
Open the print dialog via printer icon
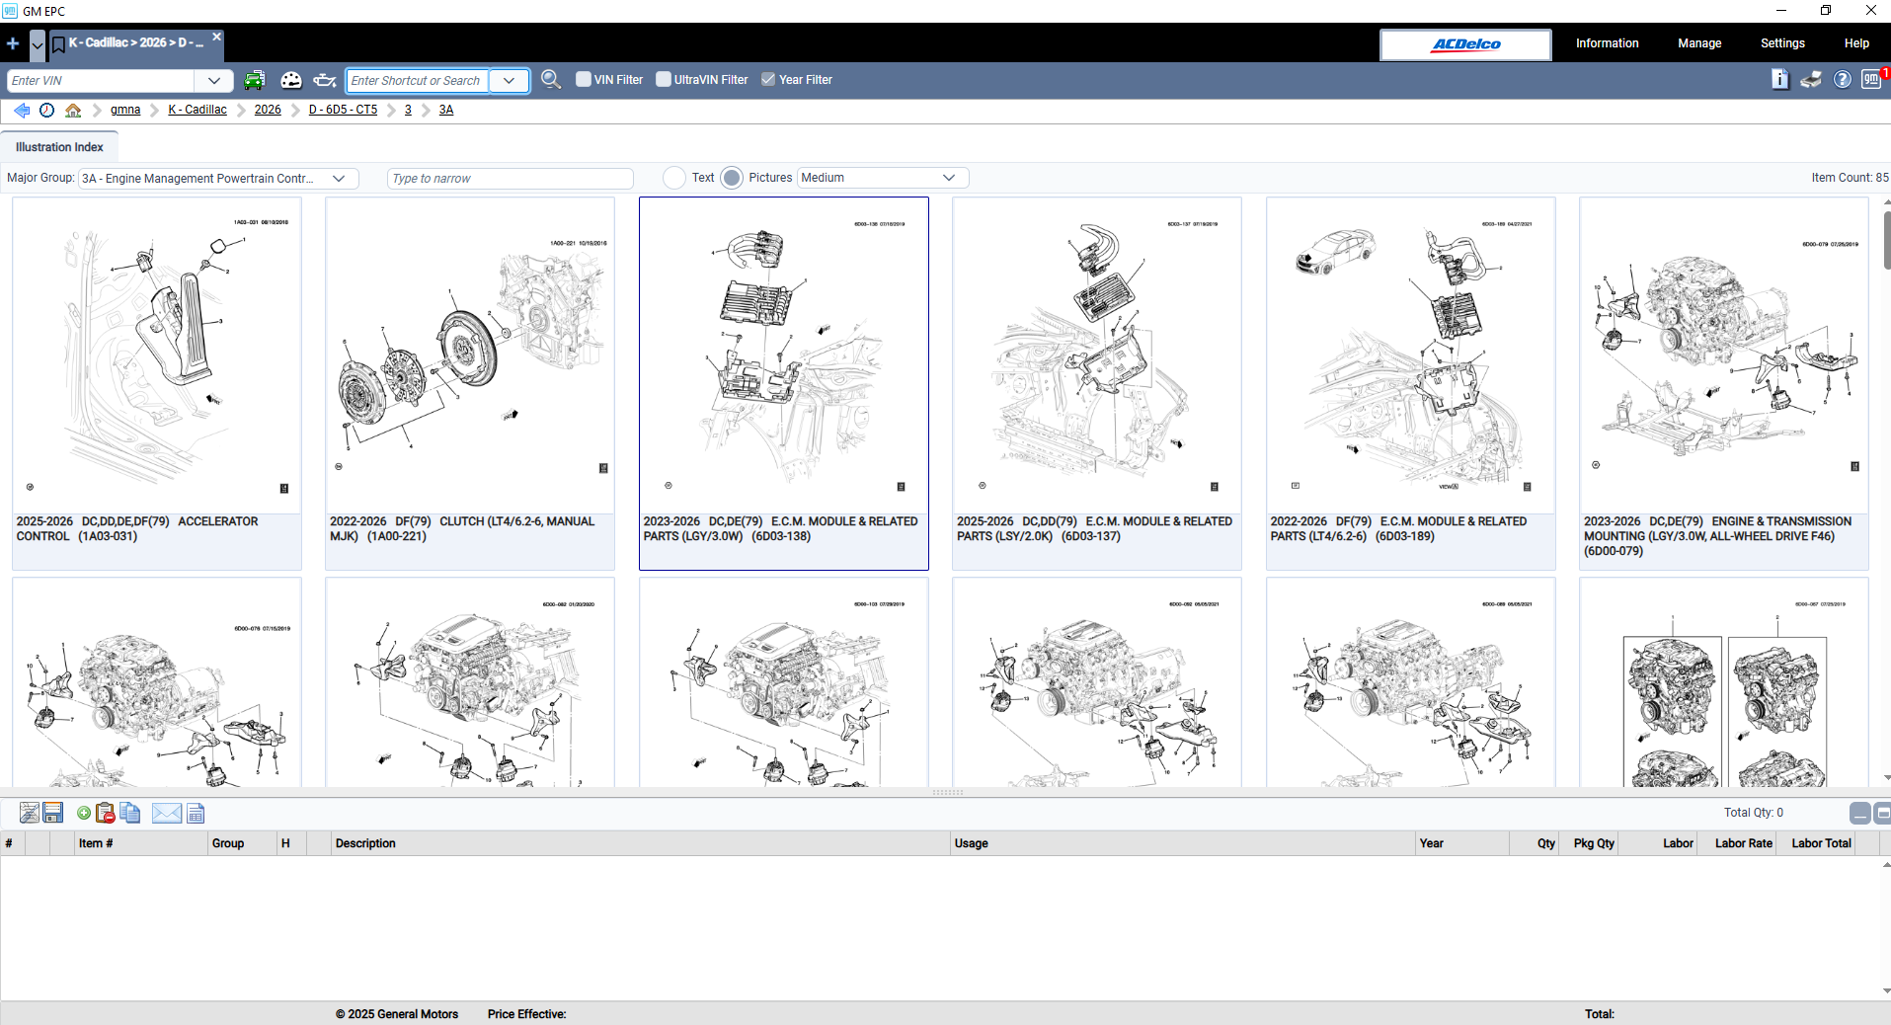1811,80
